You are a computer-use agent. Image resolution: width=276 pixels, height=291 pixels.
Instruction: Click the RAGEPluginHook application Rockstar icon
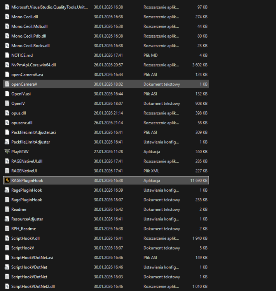[x=7, y=180]
